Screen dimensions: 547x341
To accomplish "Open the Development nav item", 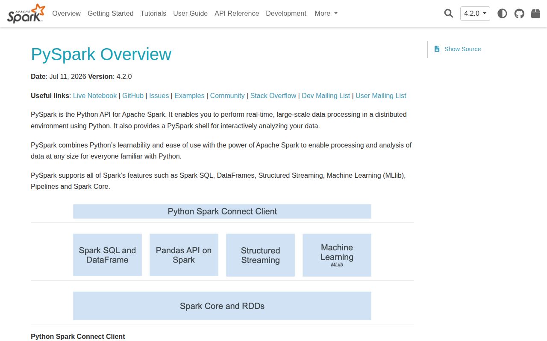I will click(286, 13).
